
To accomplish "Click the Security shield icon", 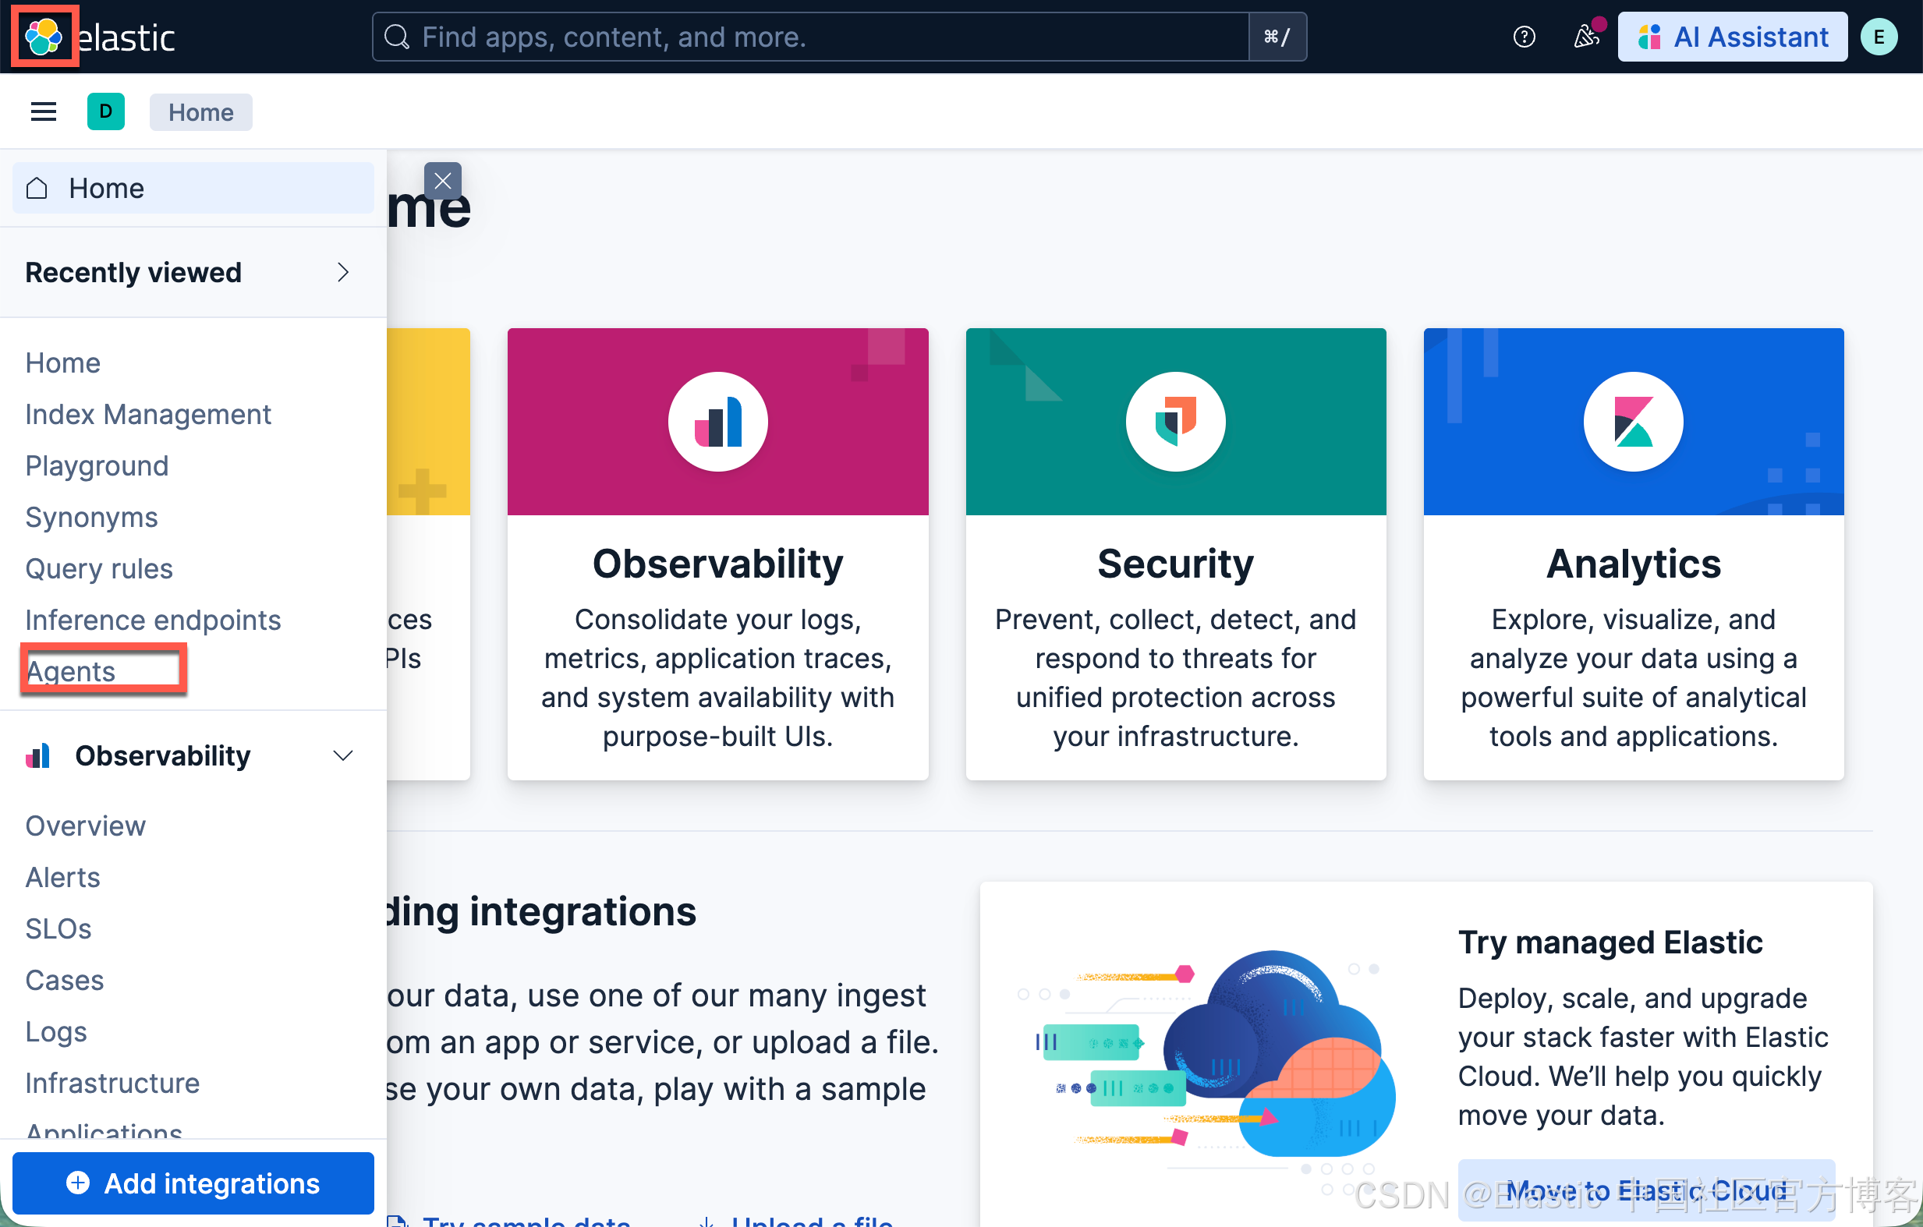I will click(x=1174, y=422).
